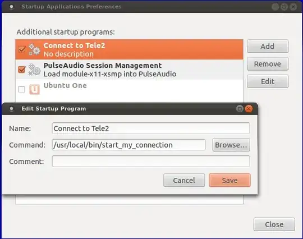Uncheck the Connect to Tele2 startup checkbox

point(22,49)
